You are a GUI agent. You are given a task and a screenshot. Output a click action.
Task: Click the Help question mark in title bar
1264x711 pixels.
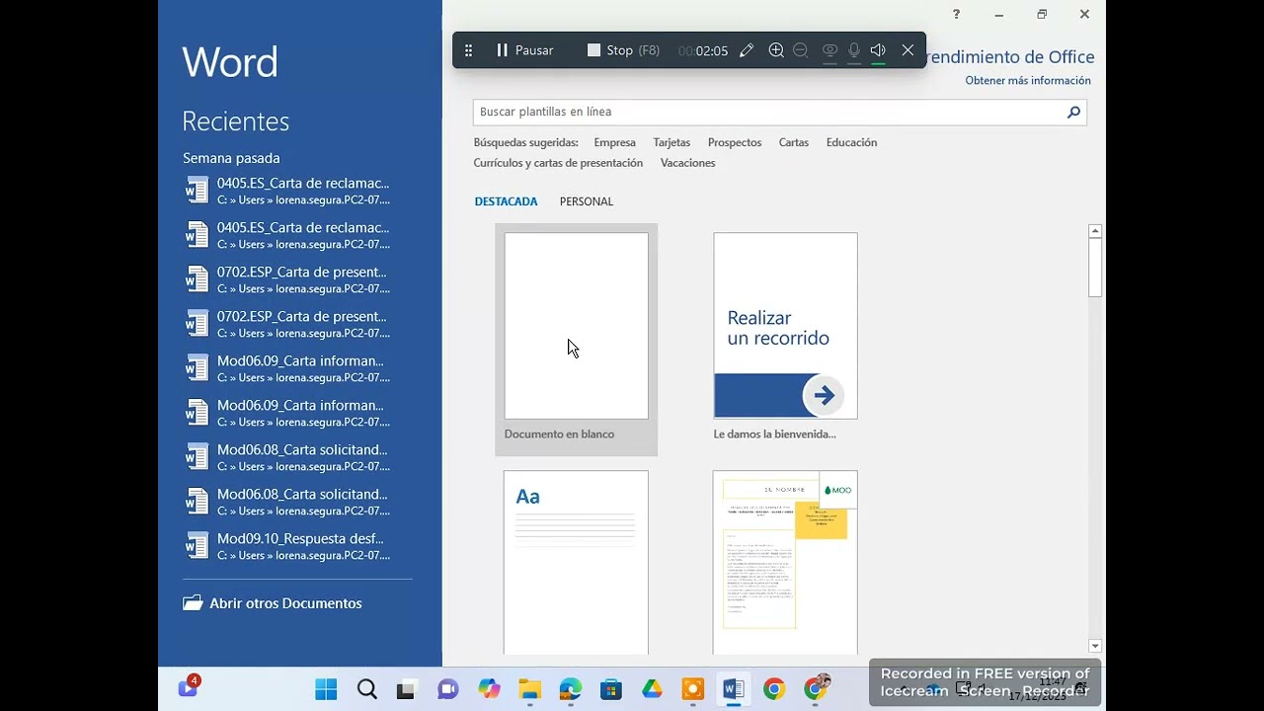pos(956,14)
